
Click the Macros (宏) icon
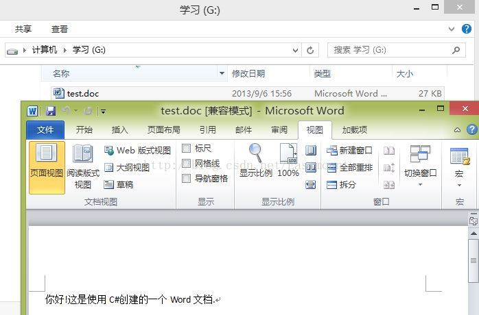pos(460,156)
